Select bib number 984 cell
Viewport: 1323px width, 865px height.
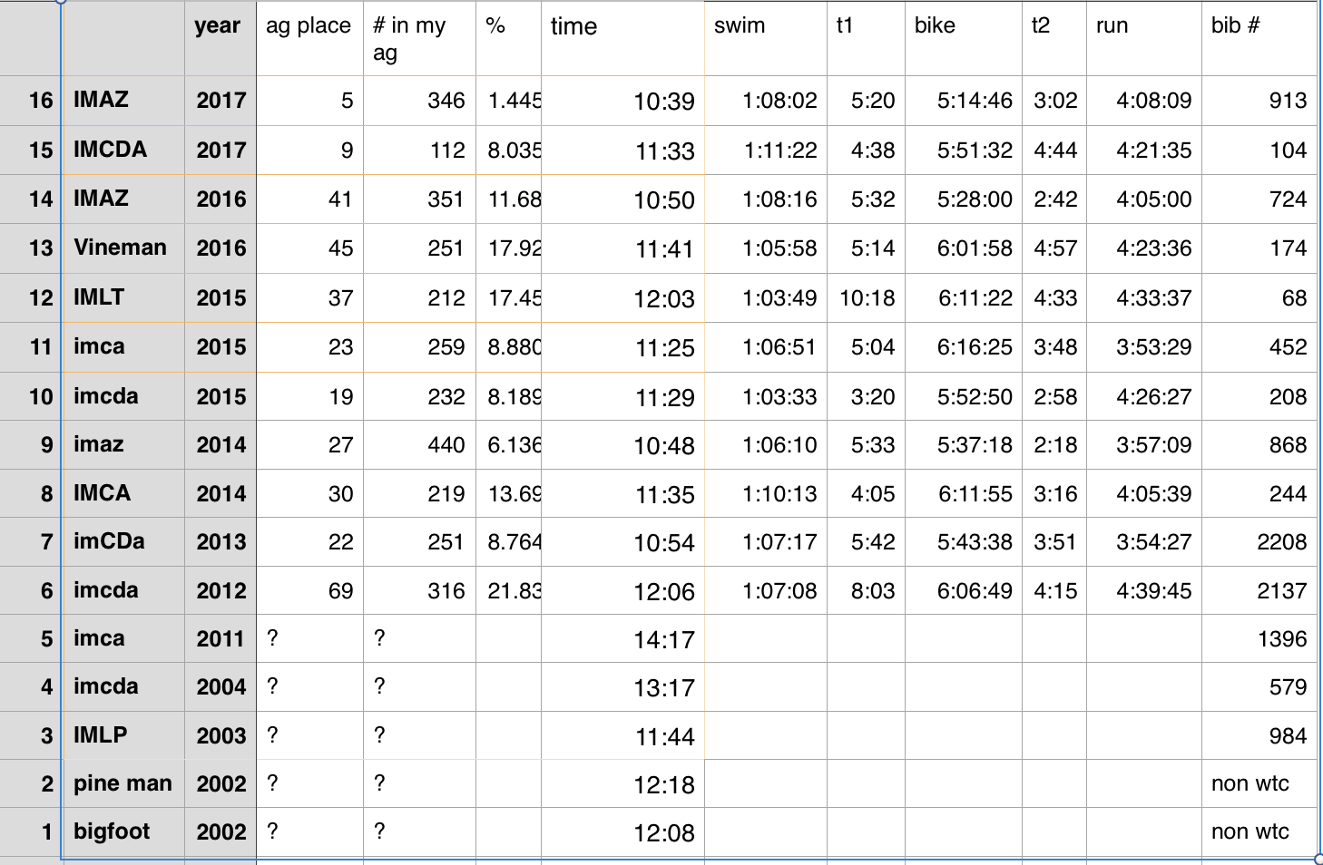click(1259, 735)
